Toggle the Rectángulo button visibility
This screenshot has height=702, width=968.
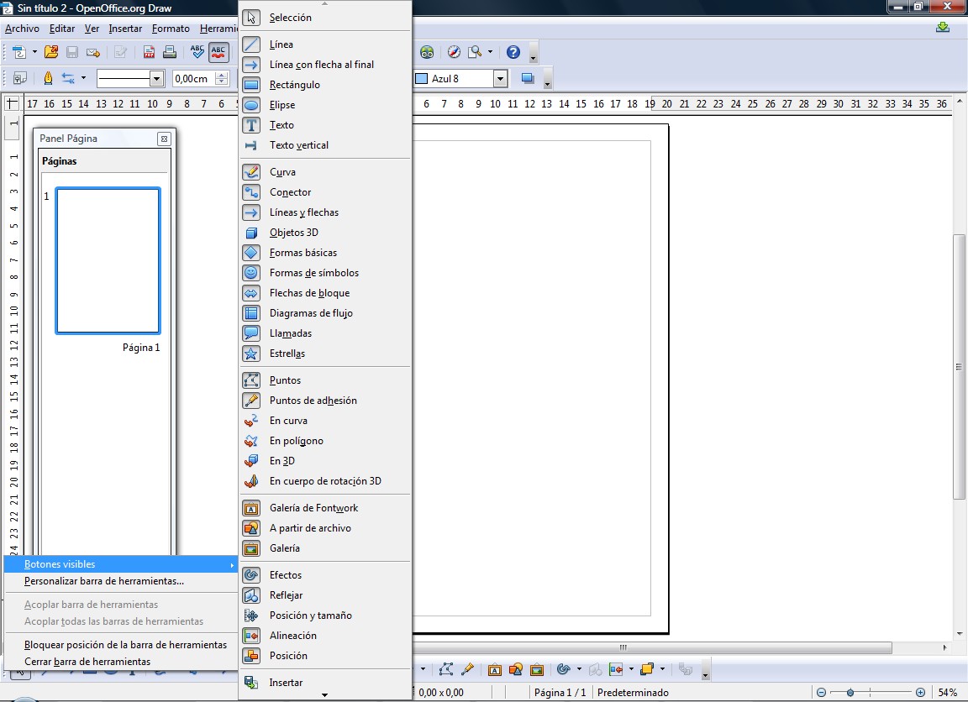[x=324, y=85]
